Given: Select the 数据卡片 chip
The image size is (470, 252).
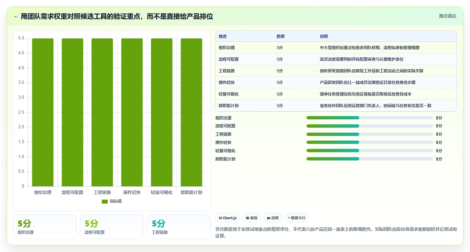Looking at the screenshot, I should click(297, 218).
